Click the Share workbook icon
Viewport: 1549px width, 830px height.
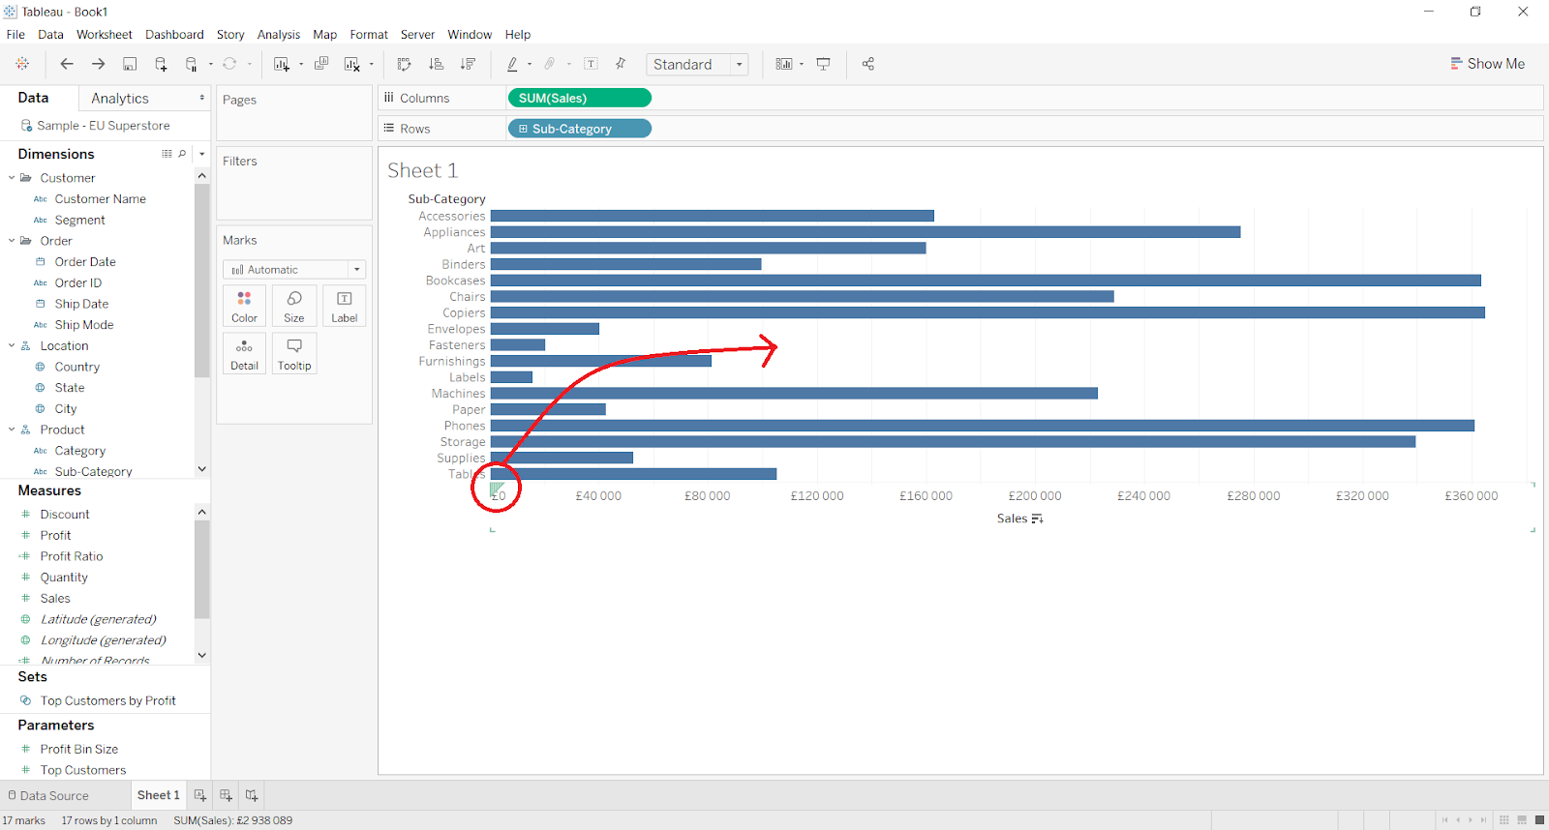coord(868,64)
